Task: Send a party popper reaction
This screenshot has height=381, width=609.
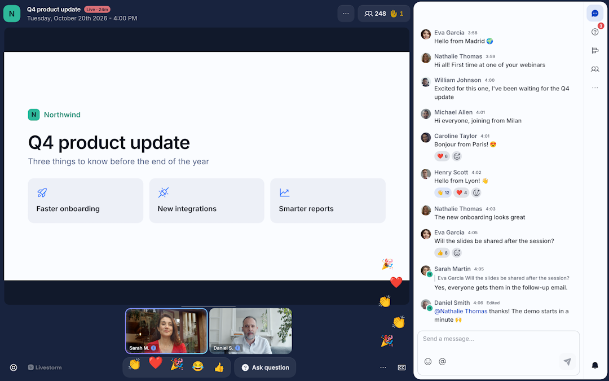Action: click(x=176, y=364)
